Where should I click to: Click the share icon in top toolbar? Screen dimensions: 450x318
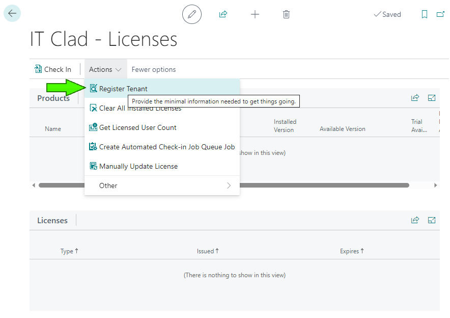pos(223,14)
